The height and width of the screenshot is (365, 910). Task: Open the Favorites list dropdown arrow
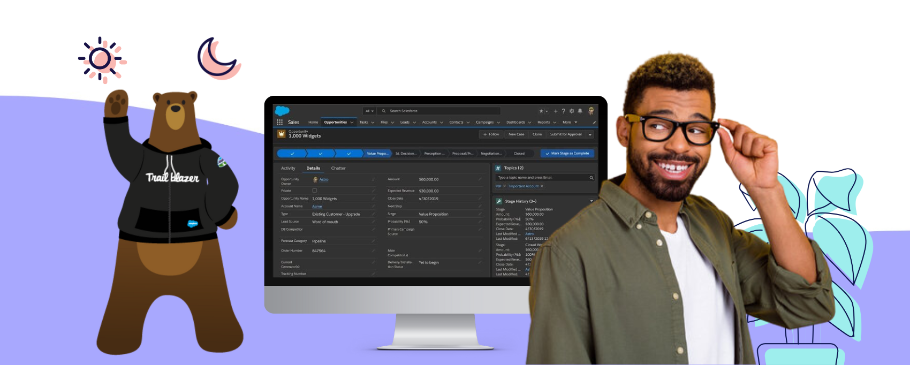pyautogui.click(x=546, y=111)
